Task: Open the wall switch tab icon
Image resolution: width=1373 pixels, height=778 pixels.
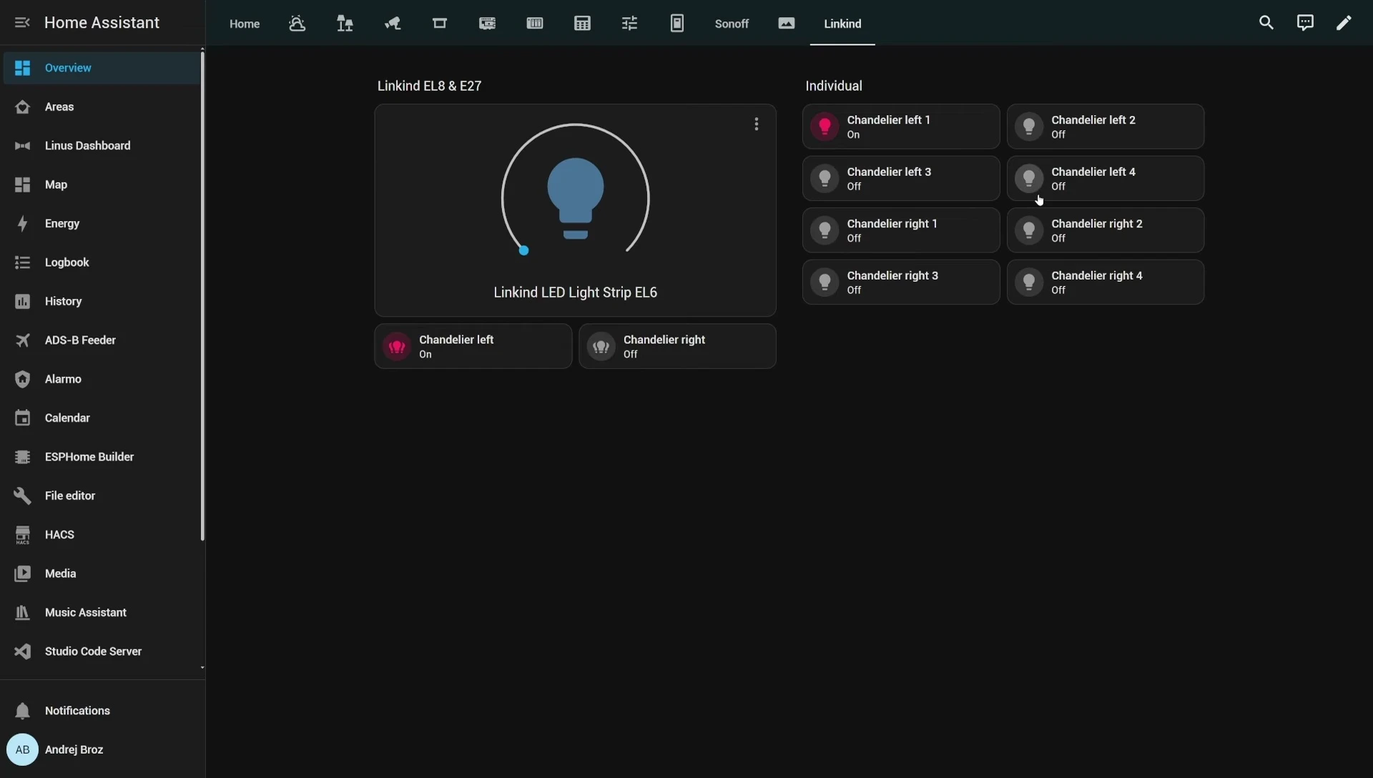Action: coord(677,24)
